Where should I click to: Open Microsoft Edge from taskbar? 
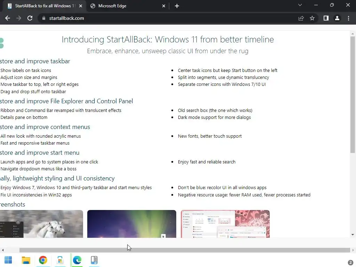coord(77,260)
